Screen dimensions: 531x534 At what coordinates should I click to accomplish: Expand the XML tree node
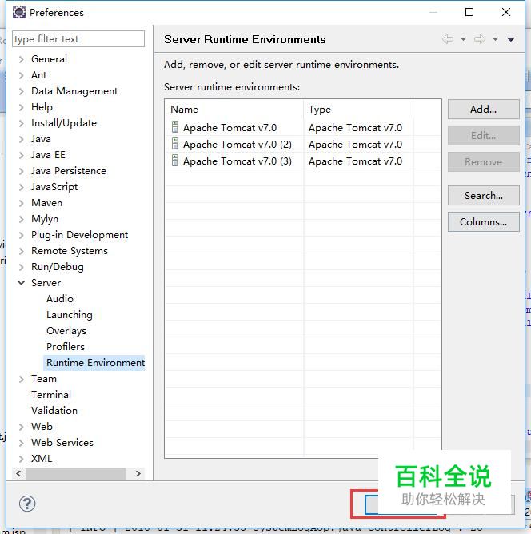[x=22, y=459]
